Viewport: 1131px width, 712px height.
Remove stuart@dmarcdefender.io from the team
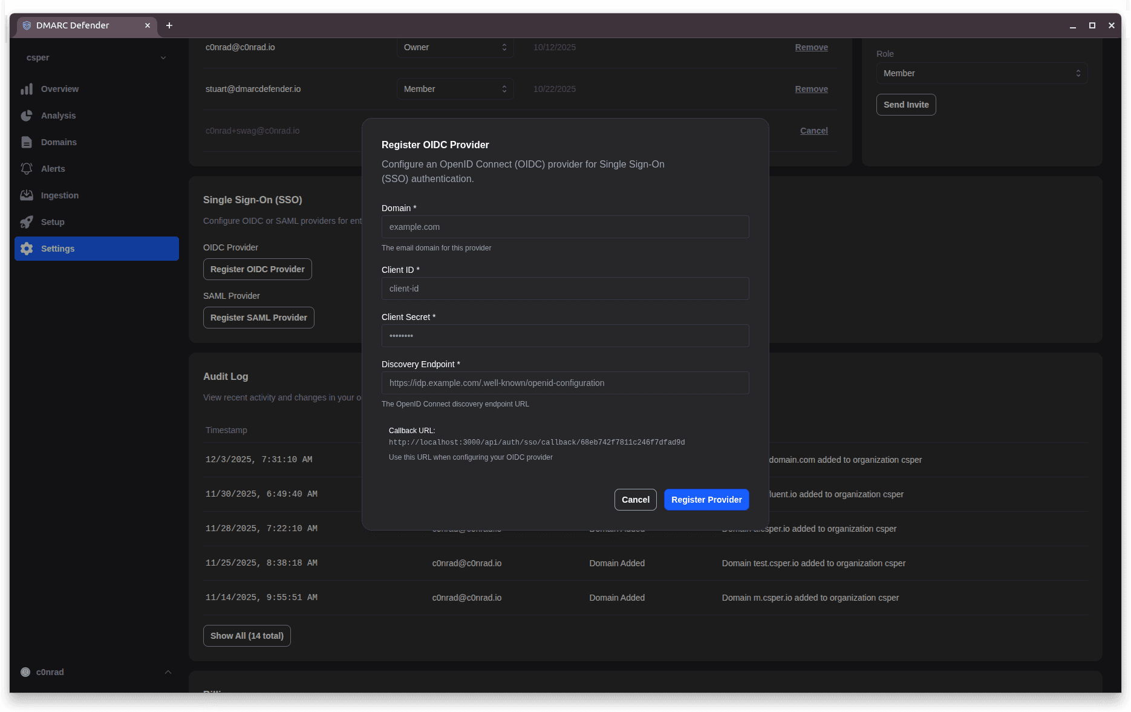(811, 89)
